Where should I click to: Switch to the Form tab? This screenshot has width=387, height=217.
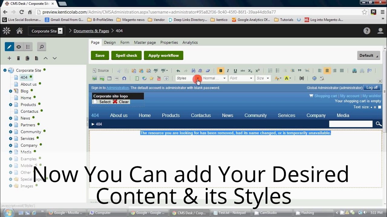[x=125, y=42]
